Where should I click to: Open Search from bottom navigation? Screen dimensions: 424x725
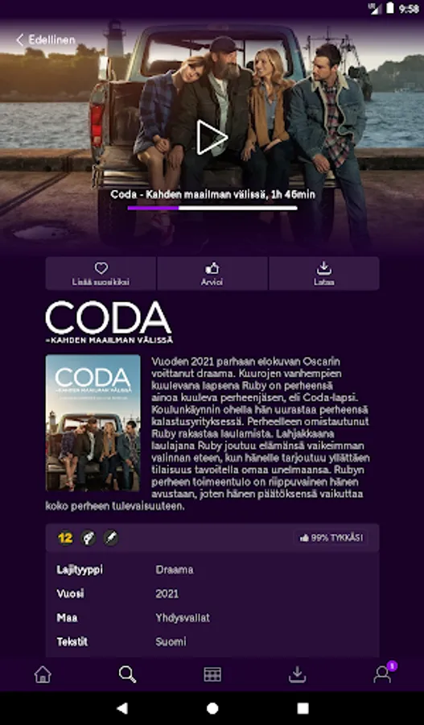(127, 674)
